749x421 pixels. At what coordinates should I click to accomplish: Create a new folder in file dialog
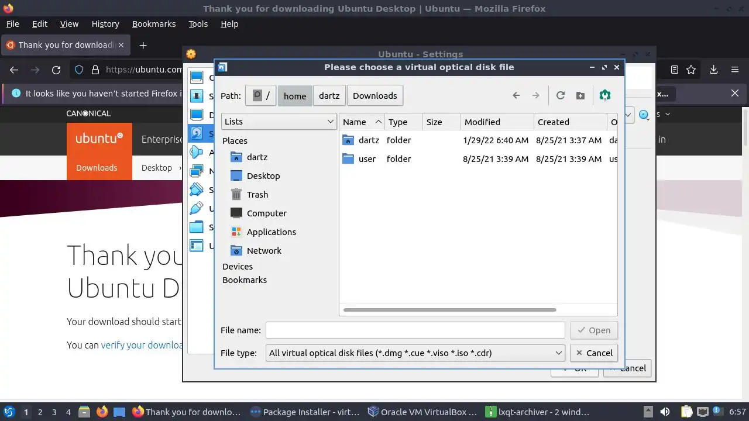pyautogui.click(x=580, y=95)
